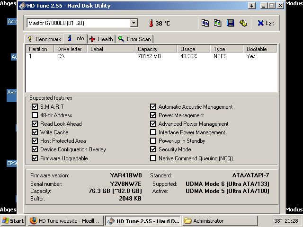The image size is (303, 227).
Task: Switch to the Benchmark tab
Action: 44,39
